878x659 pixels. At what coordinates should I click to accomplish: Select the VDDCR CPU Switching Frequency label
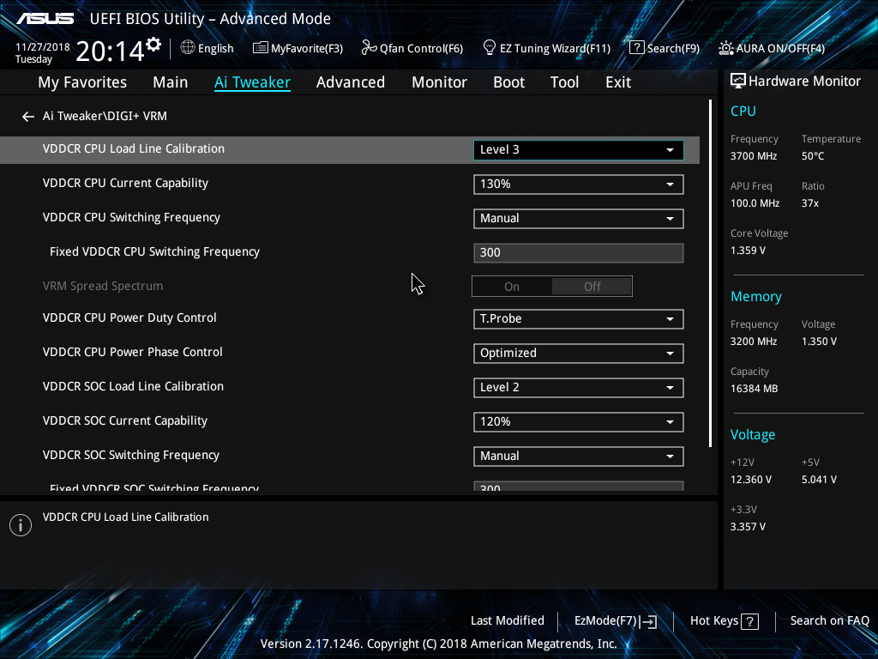tap(131, 217)
